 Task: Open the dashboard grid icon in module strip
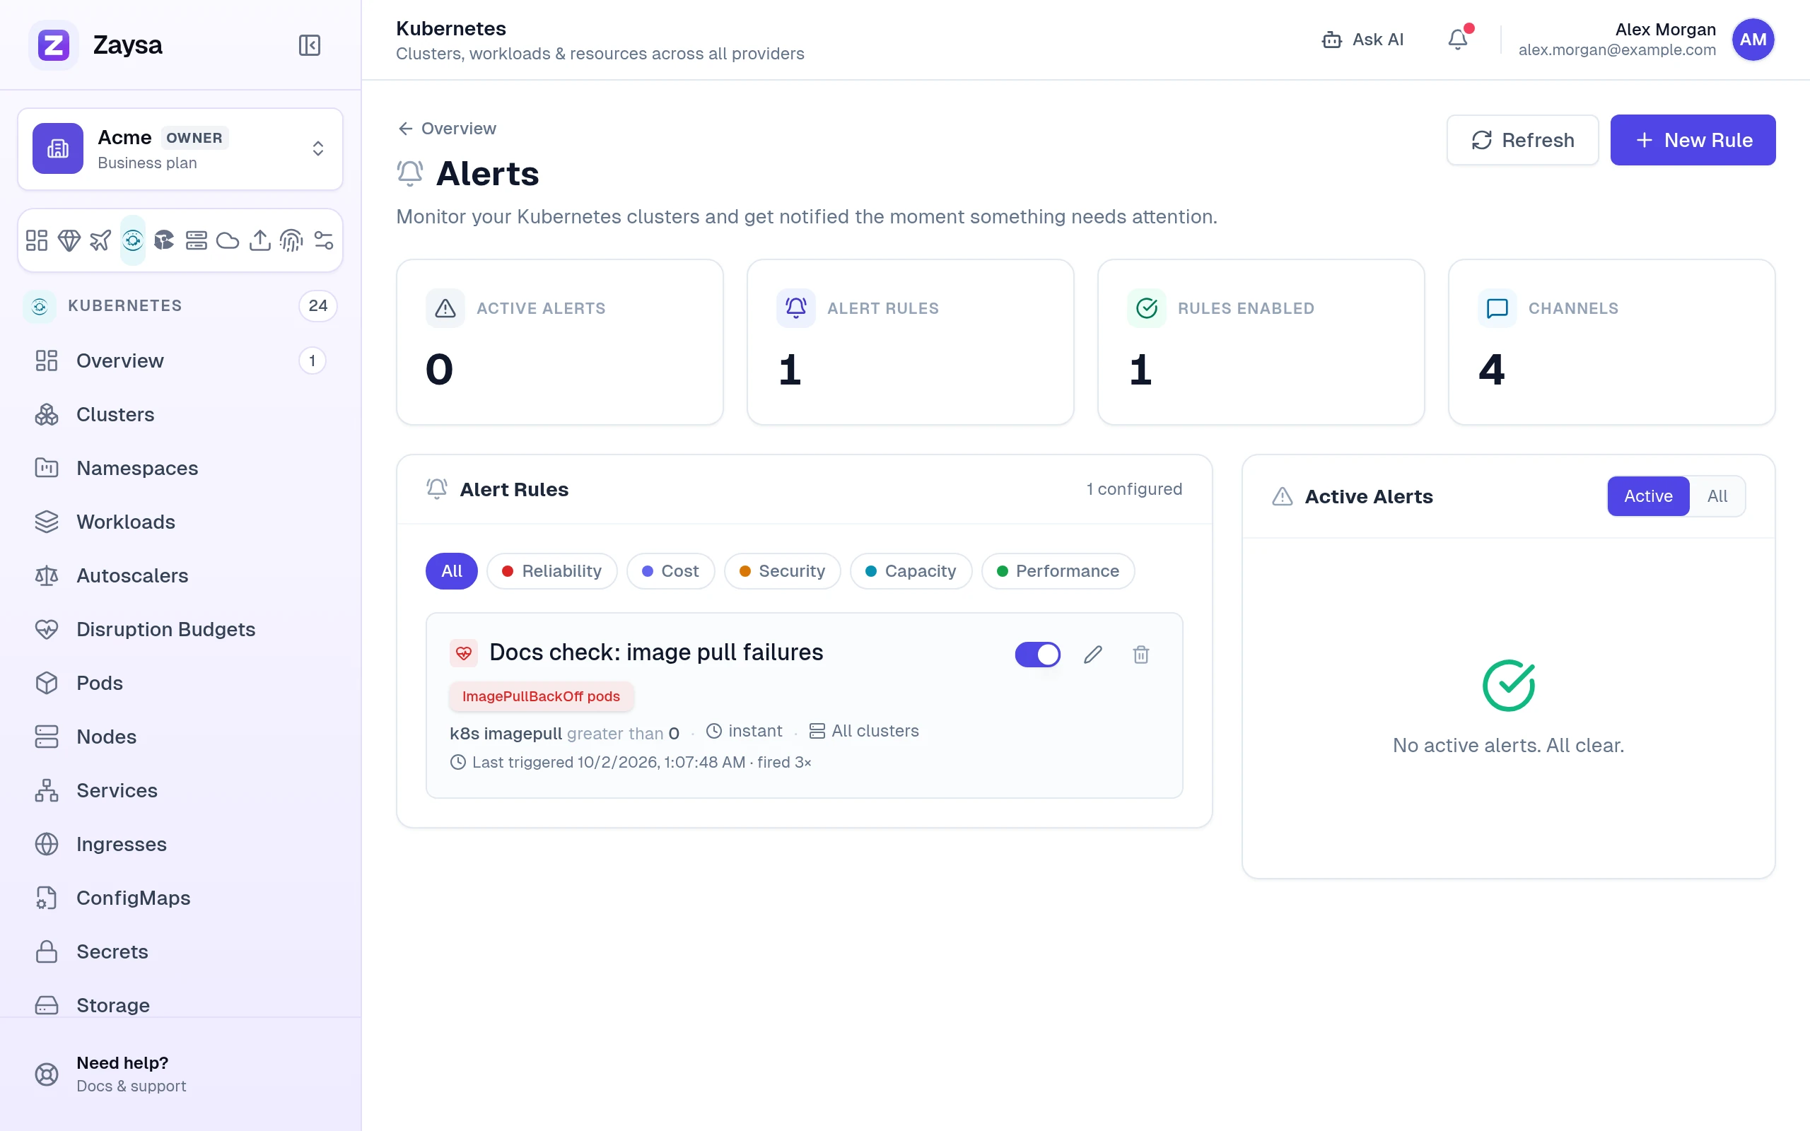[37, 240]
